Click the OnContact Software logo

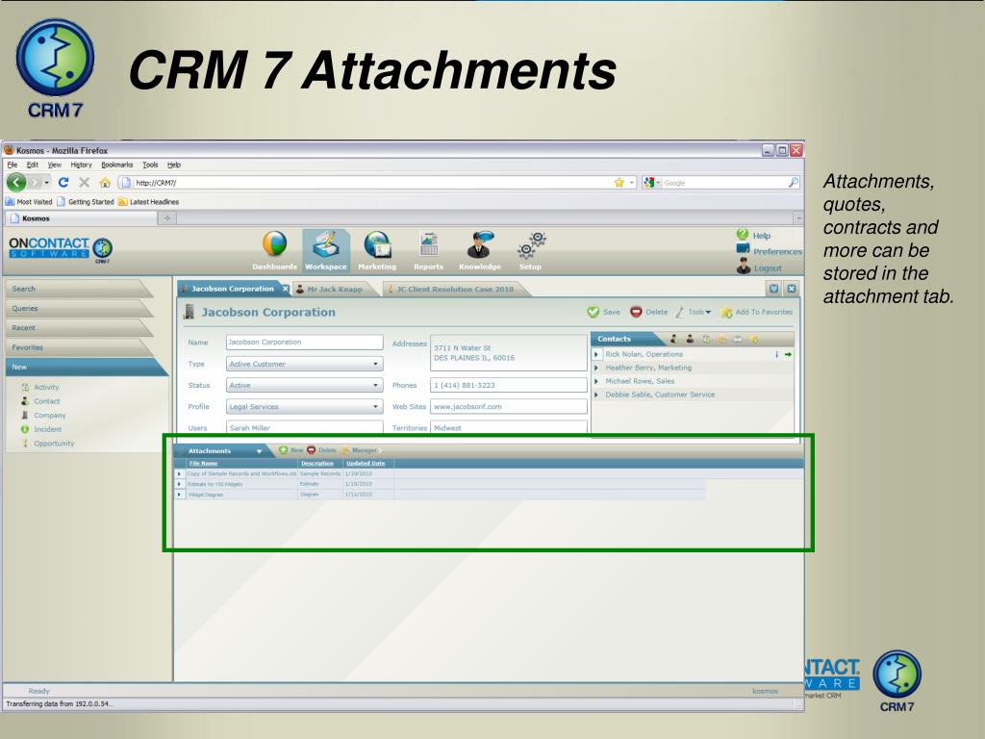tap(61, 249)
